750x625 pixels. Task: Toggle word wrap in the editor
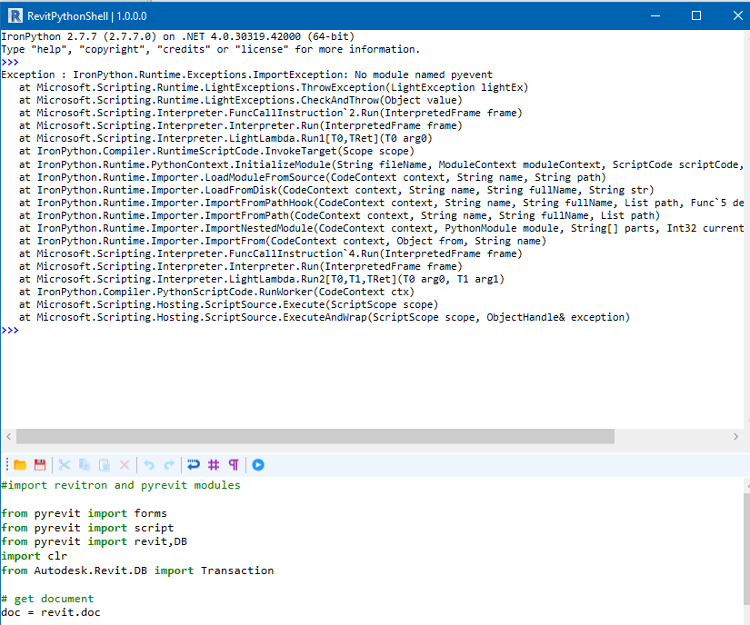pyautogui.click(x=194, y=464)
